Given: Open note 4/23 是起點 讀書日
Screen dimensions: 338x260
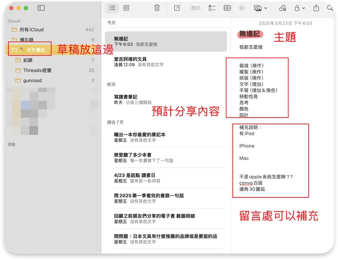Looking at the screenshot, I should 166,178.
